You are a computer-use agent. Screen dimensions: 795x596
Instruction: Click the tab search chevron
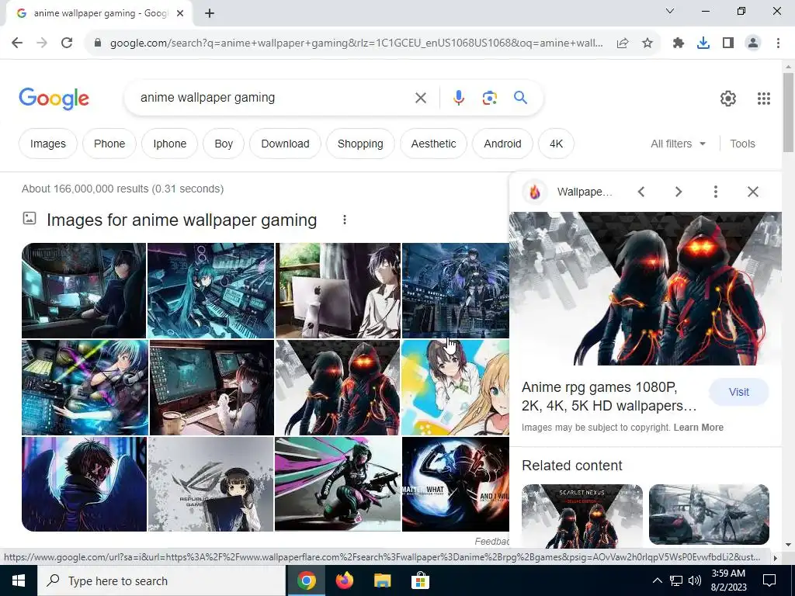670,11
